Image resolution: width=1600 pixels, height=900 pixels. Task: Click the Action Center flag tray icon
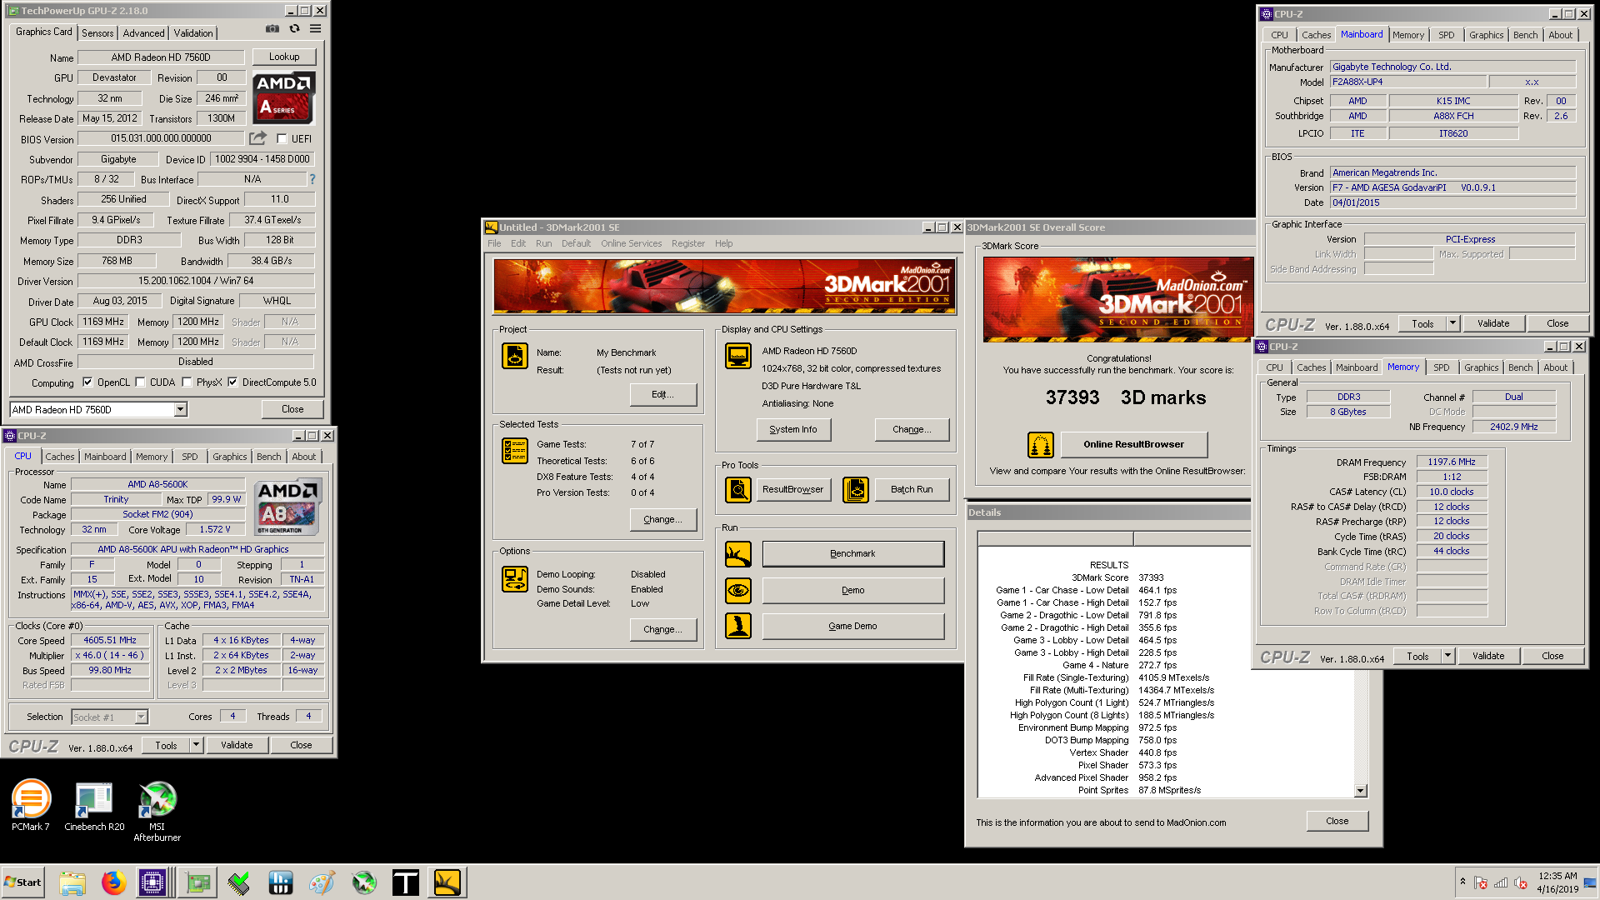[x=1481, y=882]
